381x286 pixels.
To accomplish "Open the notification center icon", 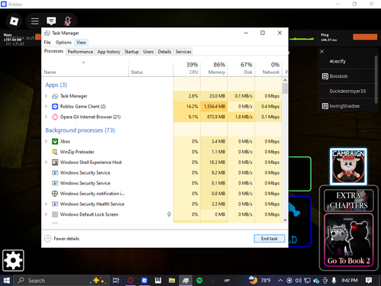I will tap(369, 281).
